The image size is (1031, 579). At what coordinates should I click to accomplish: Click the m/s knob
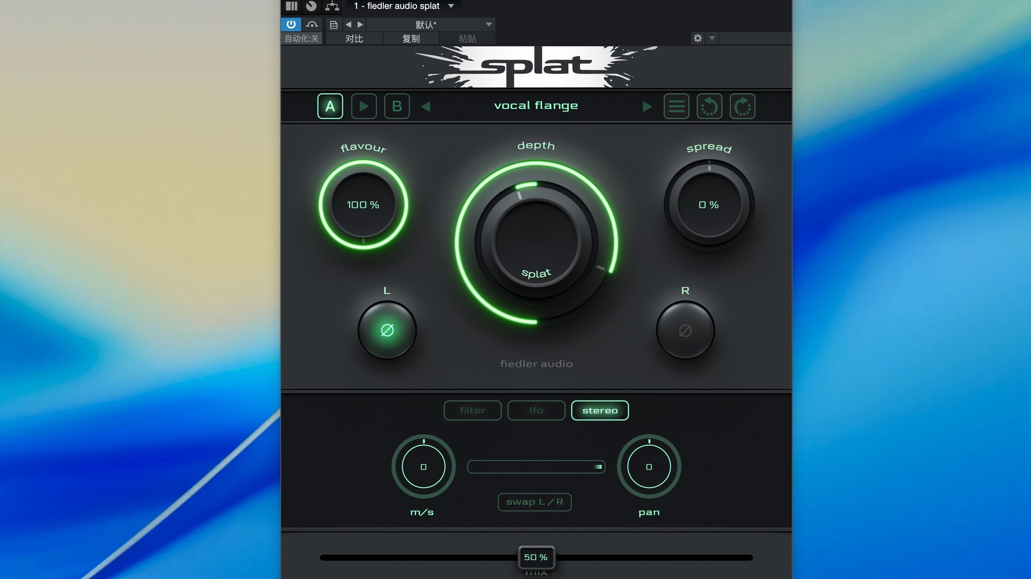coord(424,467)
